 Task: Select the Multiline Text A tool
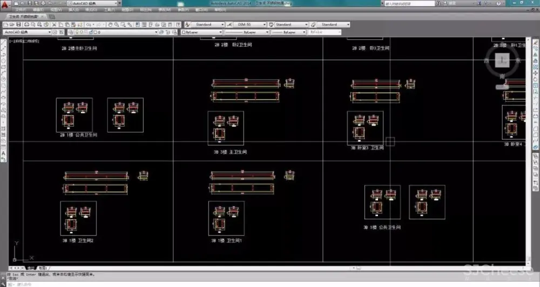(x=3, y=153)
